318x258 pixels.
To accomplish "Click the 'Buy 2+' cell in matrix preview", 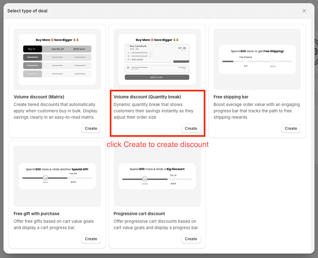I will pyautogui.click(x=32, y=49).
